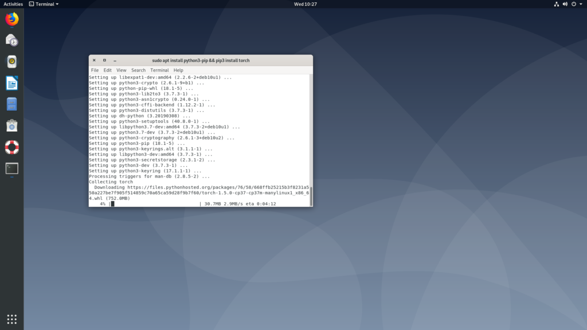The image size is (587, 330).
Task: Click the "Setting up python3-crypto" line
Action: coord(146,83)
